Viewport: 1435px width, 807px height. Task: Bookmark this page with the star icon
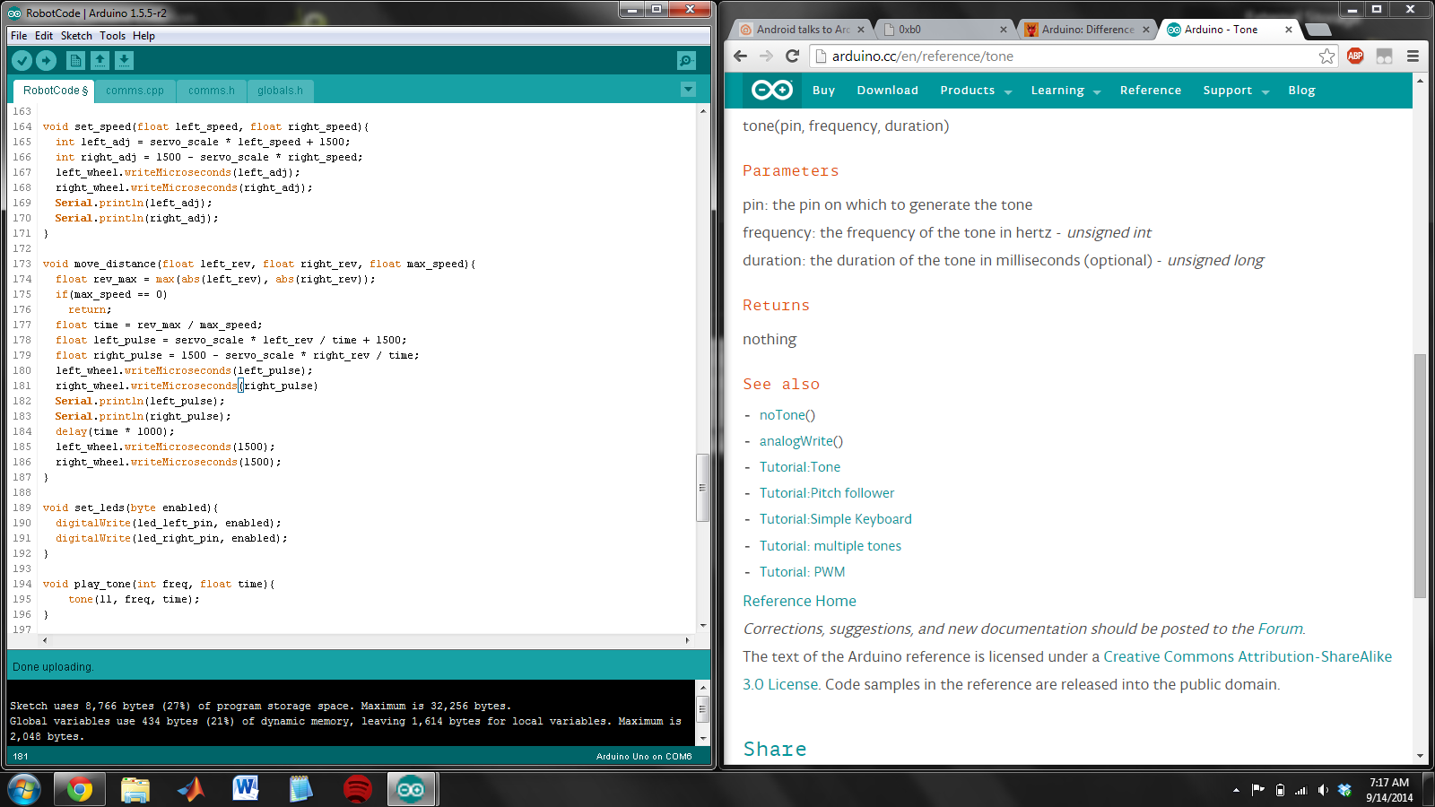(x=1327, y=56)
